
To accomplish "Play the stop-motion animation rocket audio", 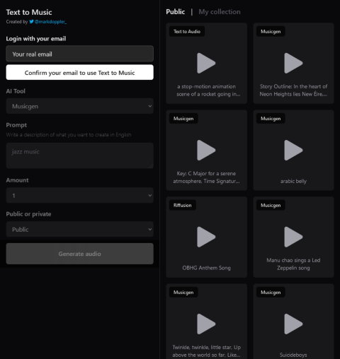I will [x=206, y=63].
